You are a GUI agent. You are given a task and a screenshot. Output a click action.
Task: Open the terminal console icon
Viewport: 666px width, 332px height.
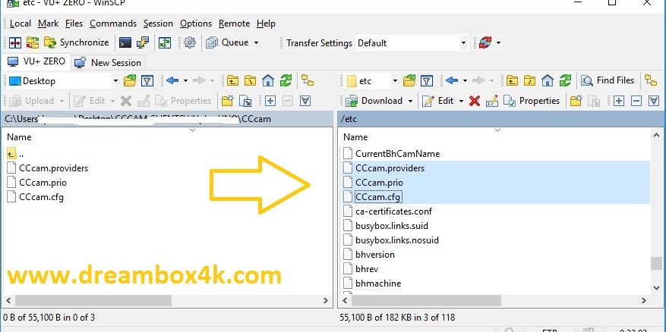coord(125,42)
